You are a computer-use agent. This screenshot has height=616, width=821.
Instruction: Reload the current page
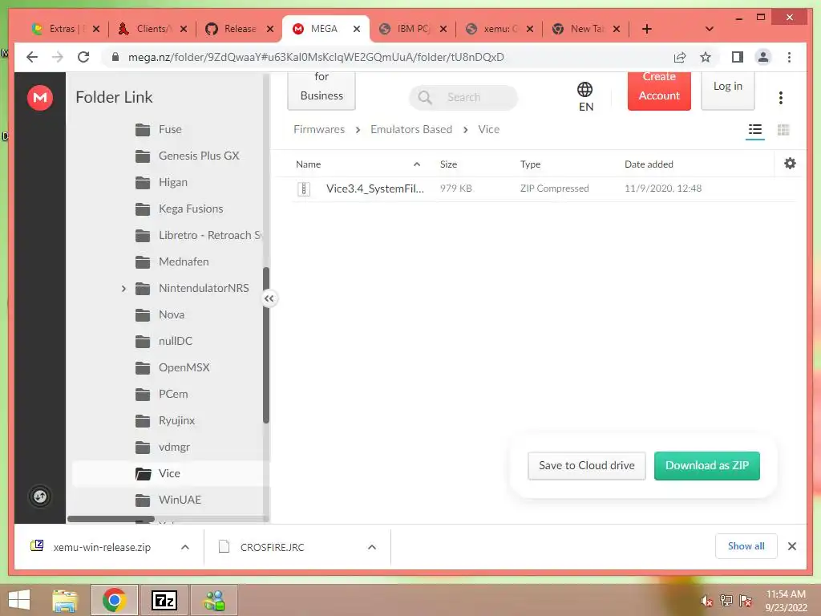(x=83, y=57)
